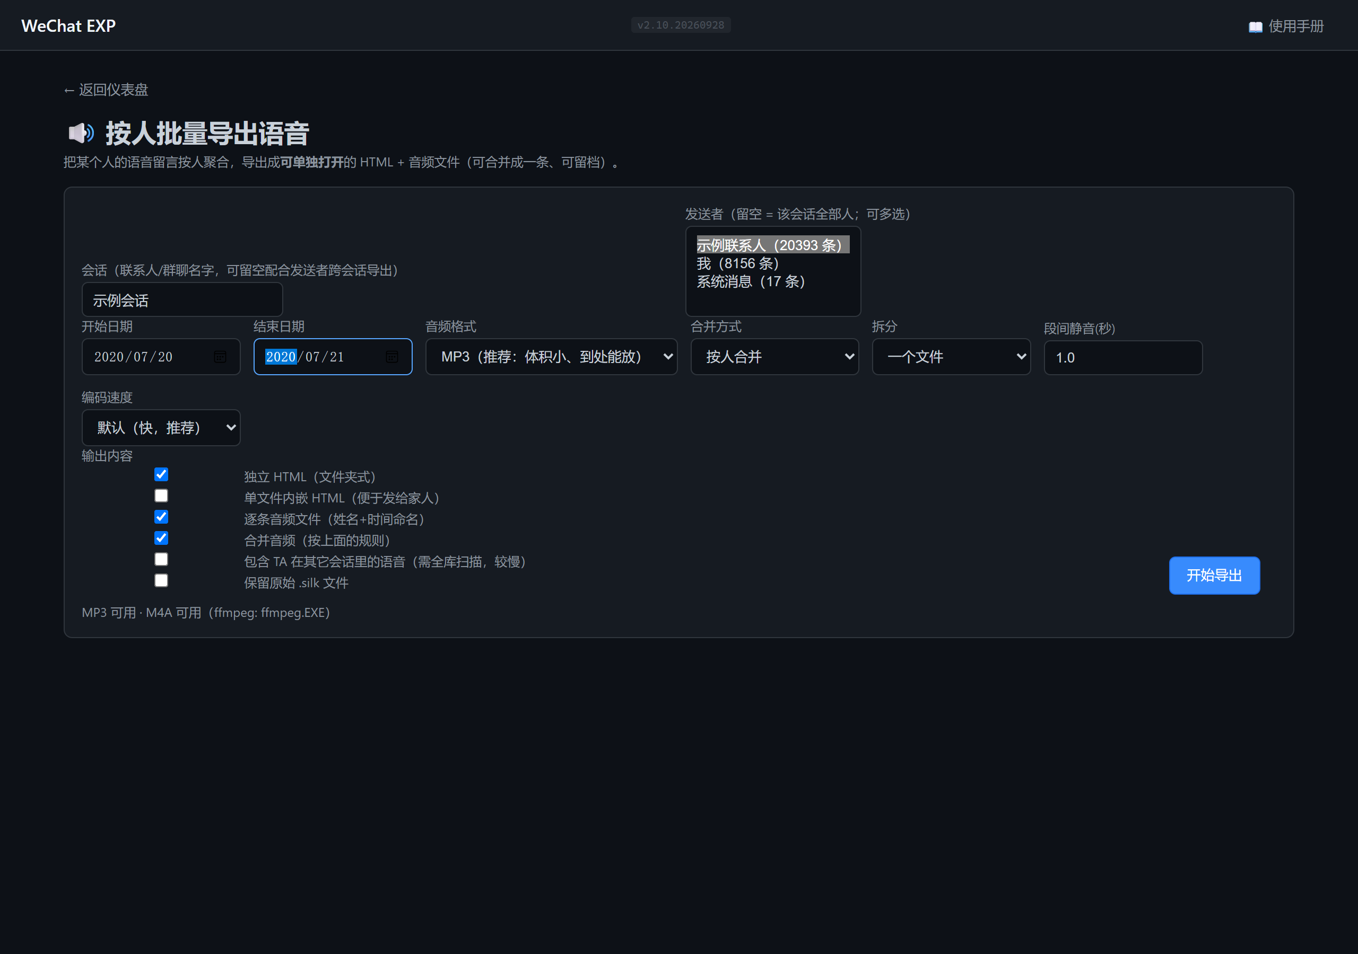Uncheck 独立 HTML（文件夹式） checkbox

[161, 474]
